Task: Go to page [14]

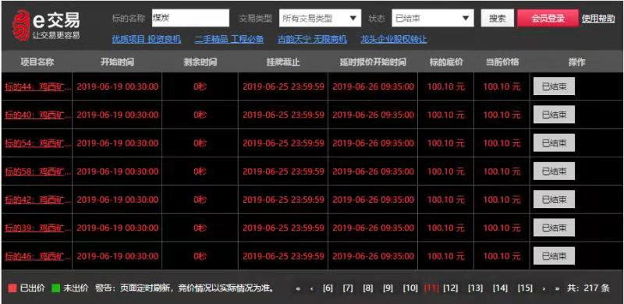Action: [500, 288]
